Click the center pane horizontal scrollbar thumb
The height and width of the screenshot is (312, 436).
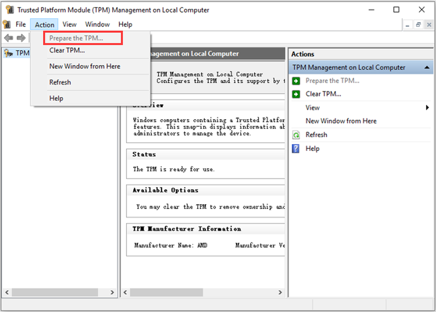[166, 292]
